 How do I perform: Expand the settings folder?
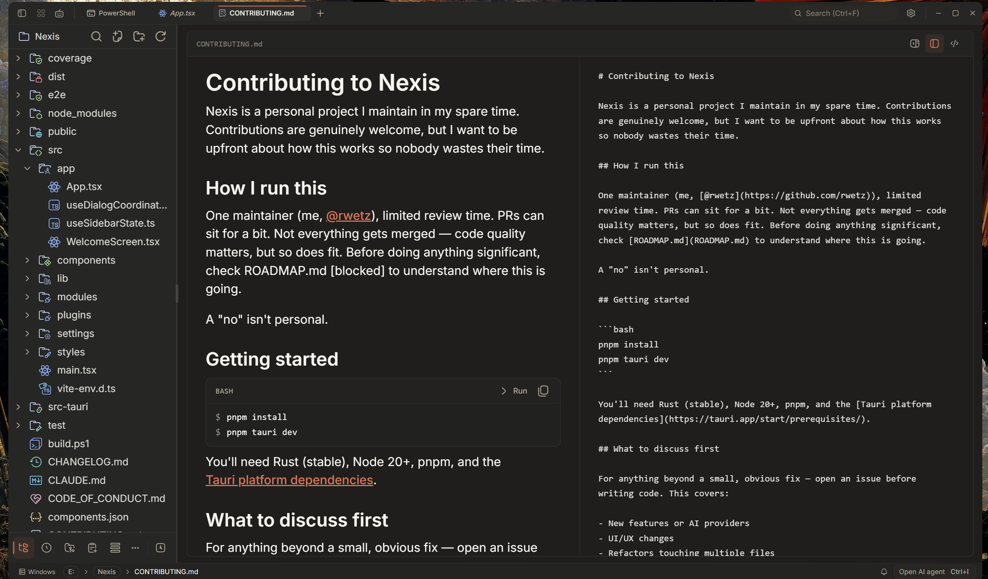pos(27,334)
